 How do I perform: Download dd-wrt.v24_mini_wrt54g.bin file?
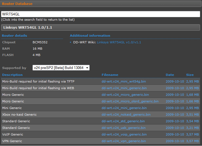coord(124,81)
